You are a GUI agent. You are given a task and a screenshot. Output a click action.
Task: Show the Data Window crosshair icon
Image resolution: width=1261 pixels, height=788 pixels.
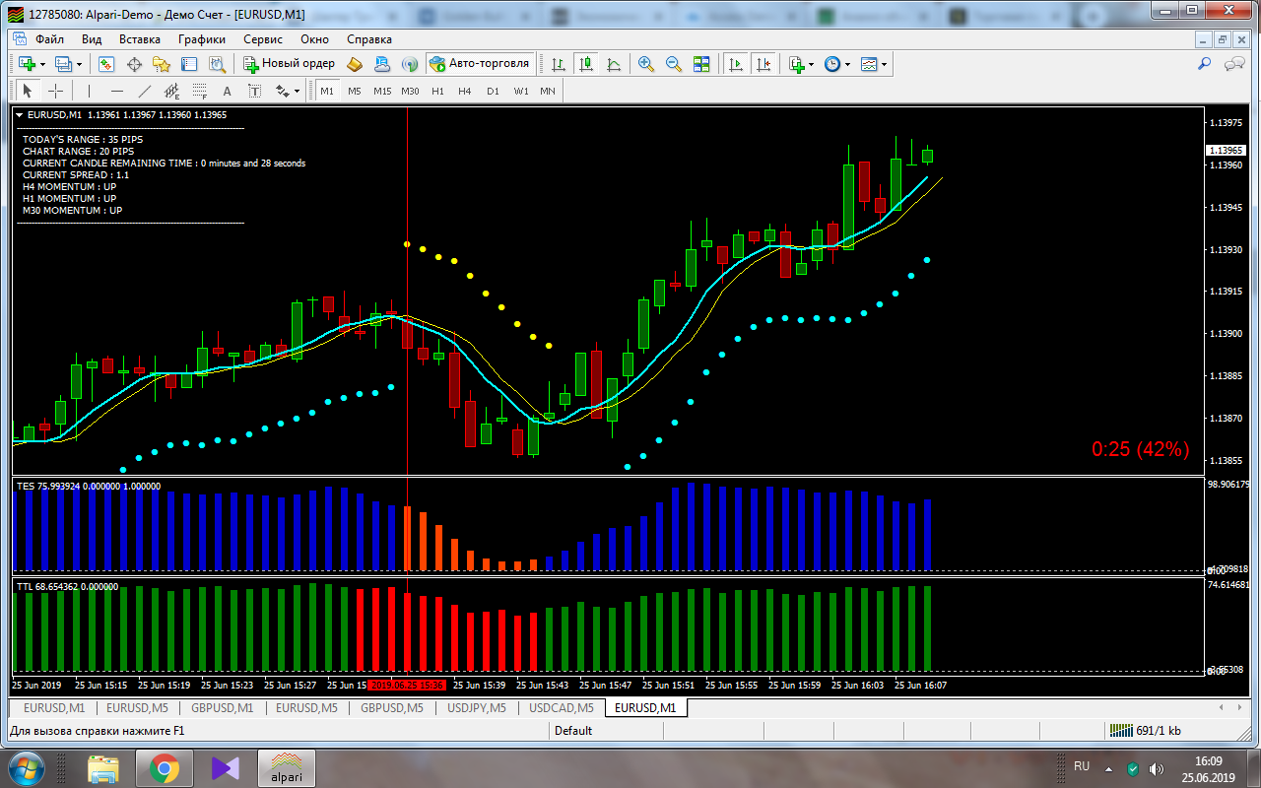click(134, 64)
